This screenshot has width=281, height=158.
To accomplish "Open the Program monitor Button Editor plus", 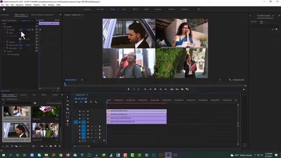I will pyautogui.click(x=244, y=90).
